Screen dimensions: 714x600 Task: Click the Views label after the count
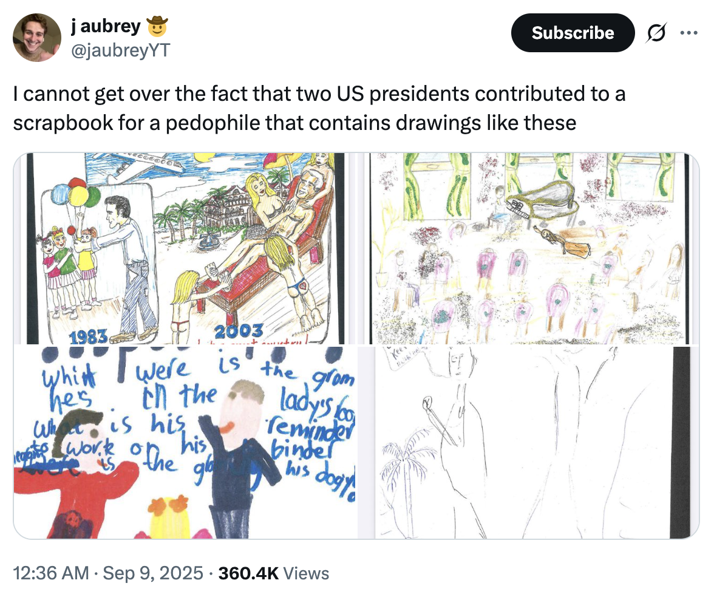click(306, 573)
